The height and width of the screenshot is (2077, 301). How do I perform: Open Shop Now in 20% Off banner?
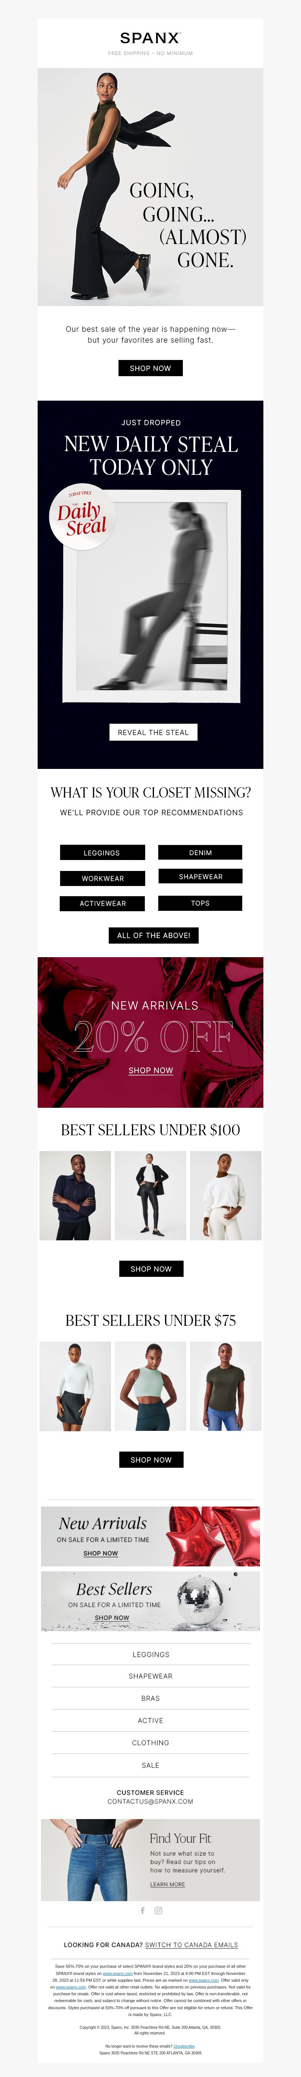click(x=150, y=1071)
